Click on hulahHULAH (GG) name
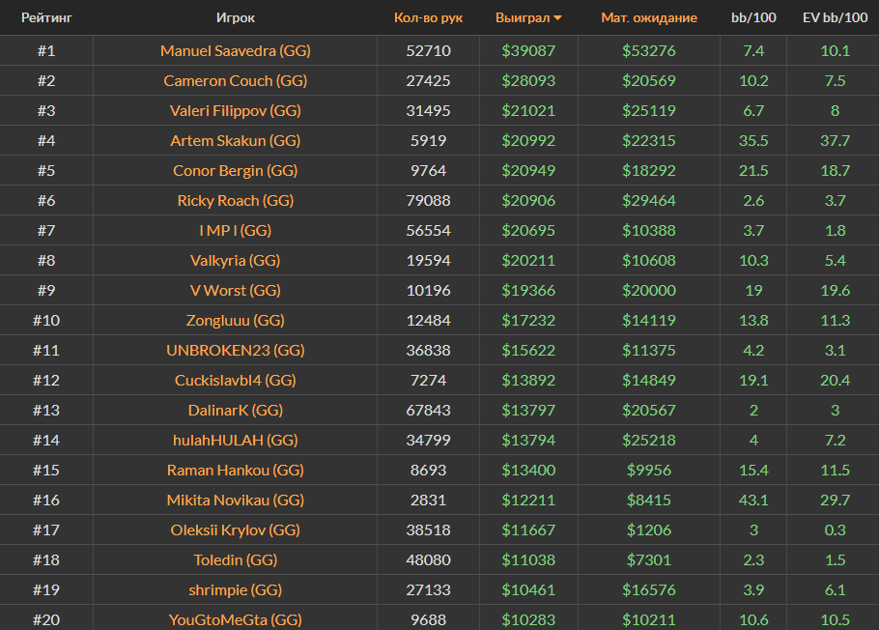 (x=236, y=440)
